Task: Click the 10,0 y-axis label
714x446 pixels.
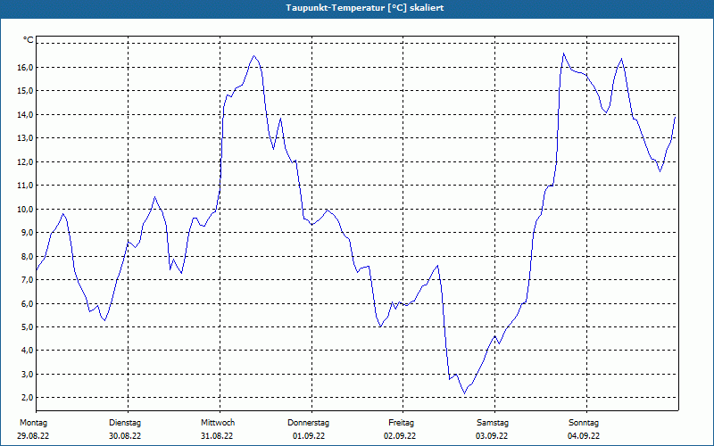Action: coord(26,210)
